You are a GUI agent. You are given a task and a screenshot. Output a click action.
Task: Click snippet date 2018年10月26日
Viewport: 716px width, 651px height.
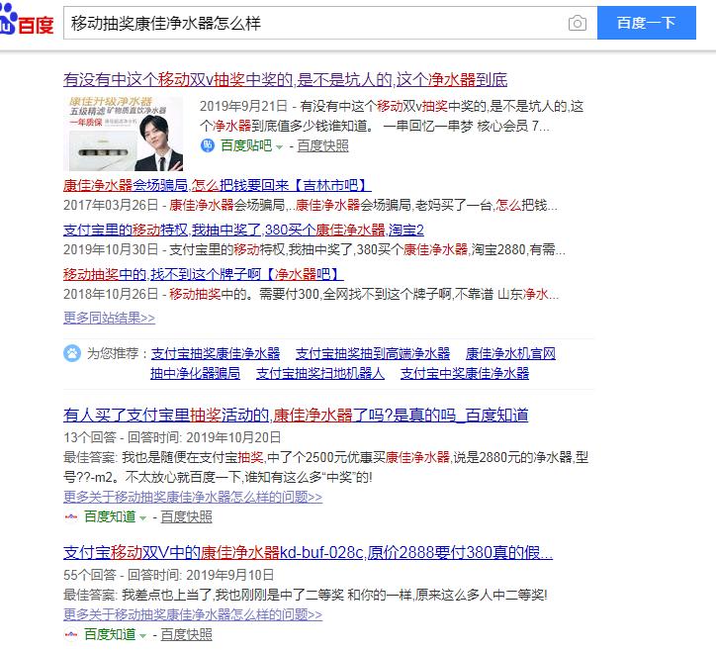[111, 294]
